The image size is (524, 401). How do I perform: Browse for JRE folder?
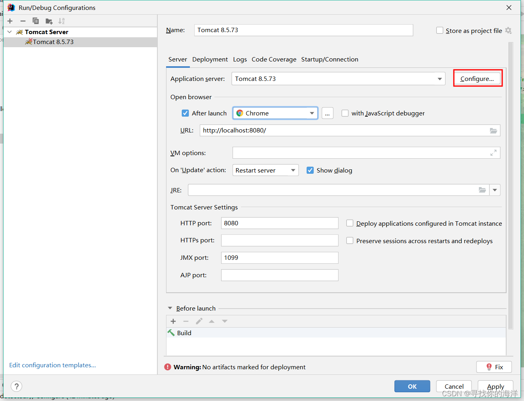tap(482, 190)
